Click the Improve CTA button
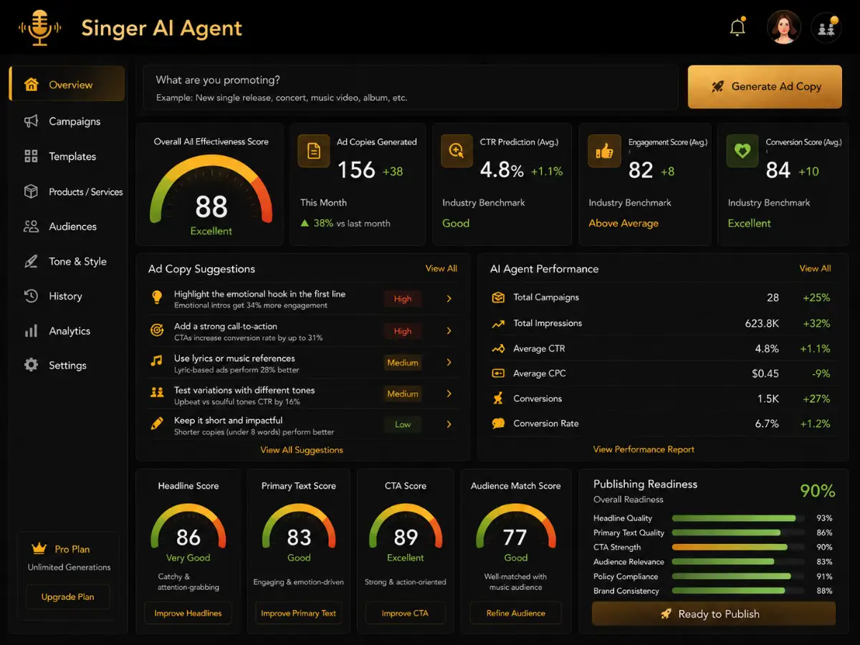Viewport: 860px width, 645px height. (406, 613)
